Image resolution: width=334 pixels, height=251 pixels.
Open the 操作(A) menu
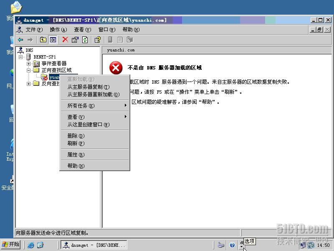(58, 30)
